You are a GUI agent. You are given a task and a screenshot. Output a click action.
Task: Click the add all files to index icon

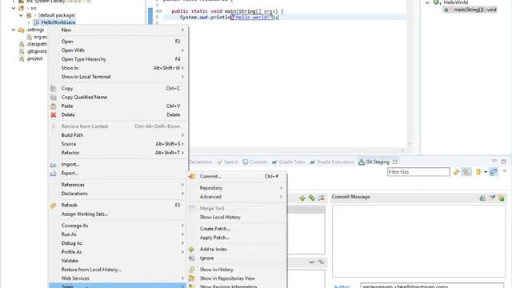tap(312, 198)
